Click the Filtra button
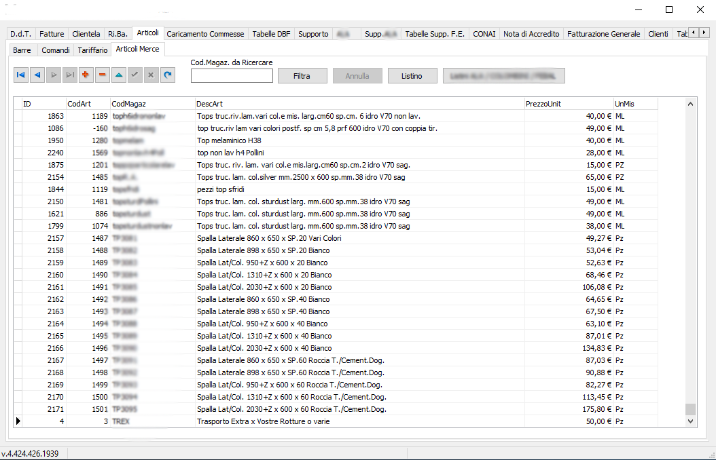This screenshot has height=460, width=716. (302, 76)
